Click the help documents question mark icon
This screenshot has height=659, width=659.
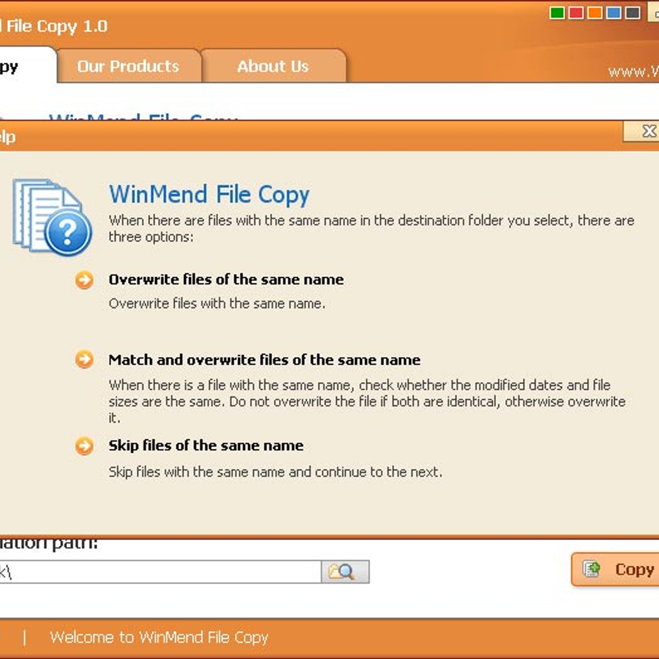[x=52, y=217]
